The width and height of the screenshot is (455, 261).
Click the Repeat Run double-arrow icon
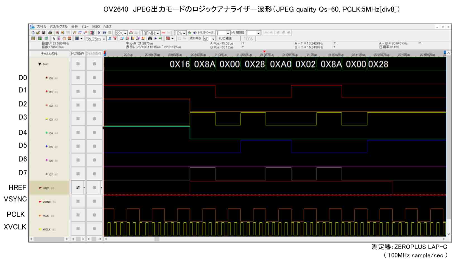click(x=104, y=33)
